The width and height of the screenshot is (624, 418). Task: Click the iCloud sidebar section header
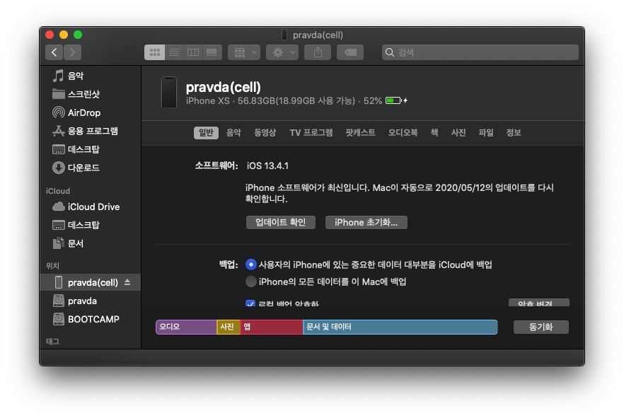pyautogui.click(x=58, y=191)
